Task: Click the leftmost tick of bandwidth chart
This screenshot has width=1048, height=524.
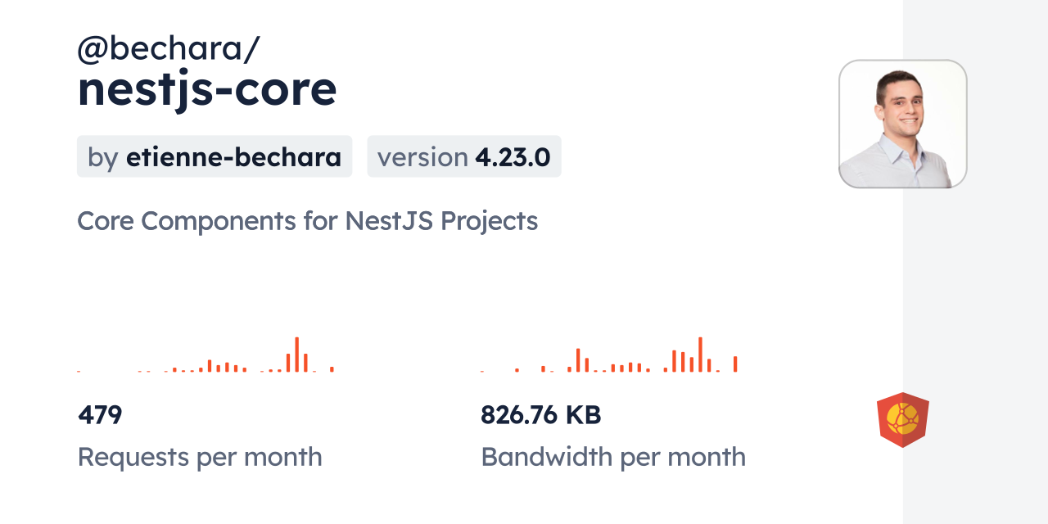Action: tap(482, 372)
